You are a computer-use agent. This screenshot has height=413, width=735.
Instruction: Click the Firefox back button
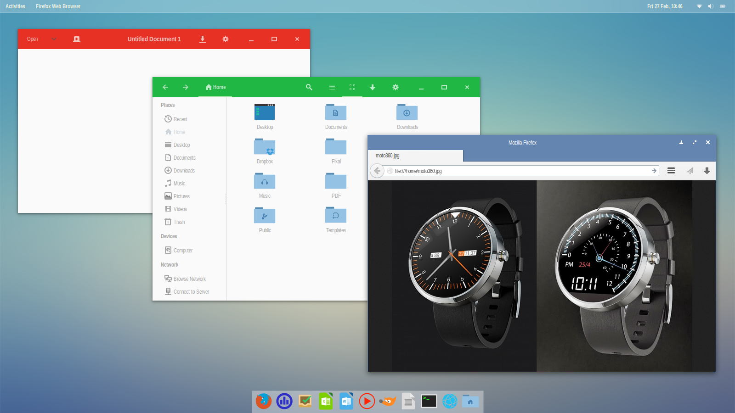tap(377, 171)
